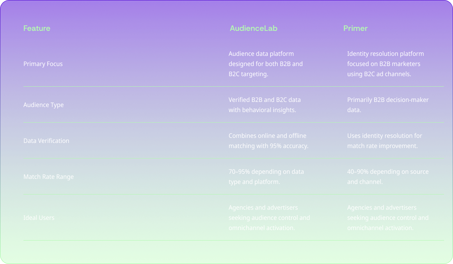
Task: Select the Match Rate Range row label
Action: pos(48,177)
